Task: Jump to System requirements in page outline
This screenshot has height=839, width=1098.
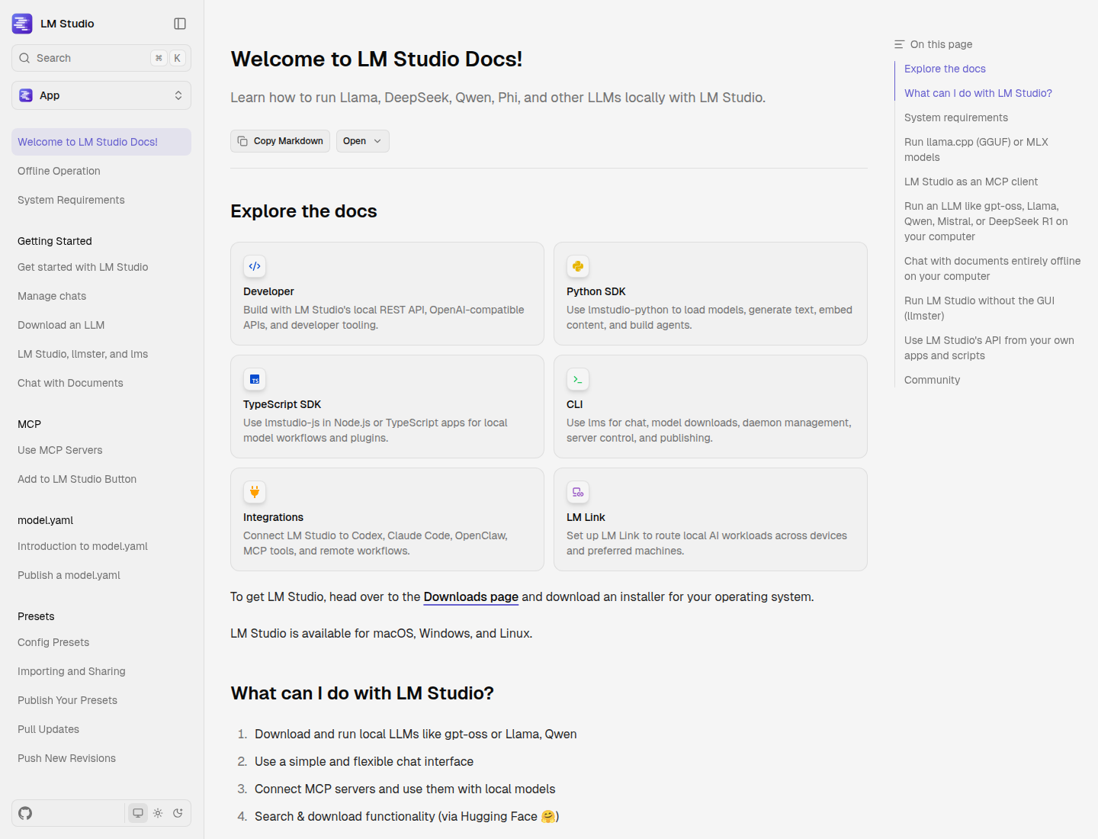Action: 956,117
